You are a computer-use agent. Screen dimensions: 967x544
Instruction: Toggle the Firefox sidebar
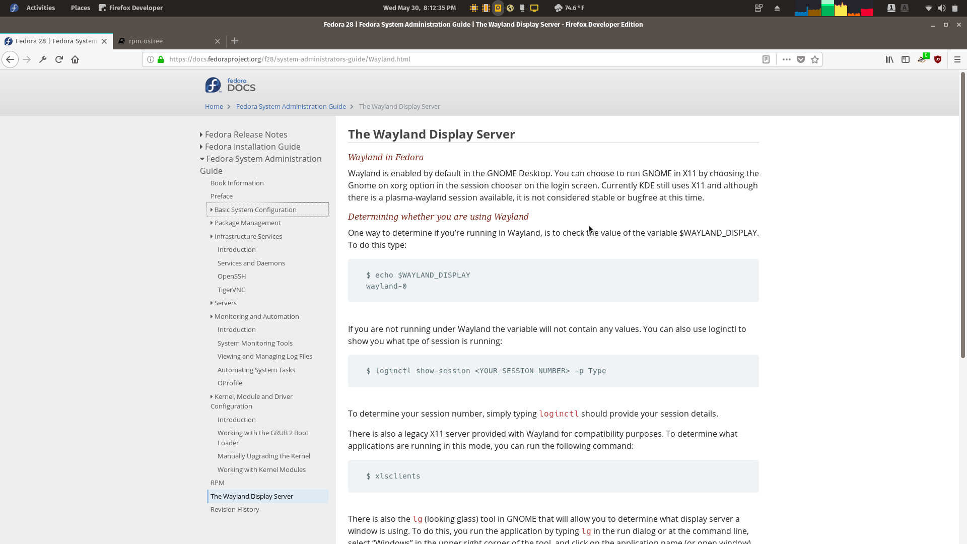(906, 59)
